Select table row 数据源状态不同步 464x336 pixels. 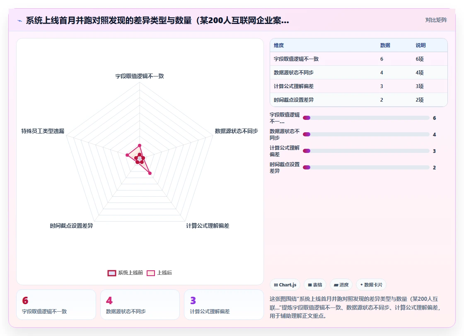(359, 73)
